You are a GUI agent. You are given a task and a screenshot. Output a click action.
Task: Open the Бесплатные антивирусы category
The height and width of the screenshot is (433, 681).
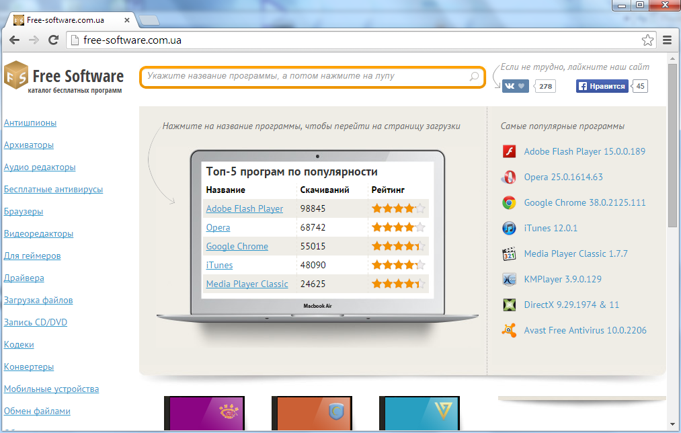coord(53,190)
